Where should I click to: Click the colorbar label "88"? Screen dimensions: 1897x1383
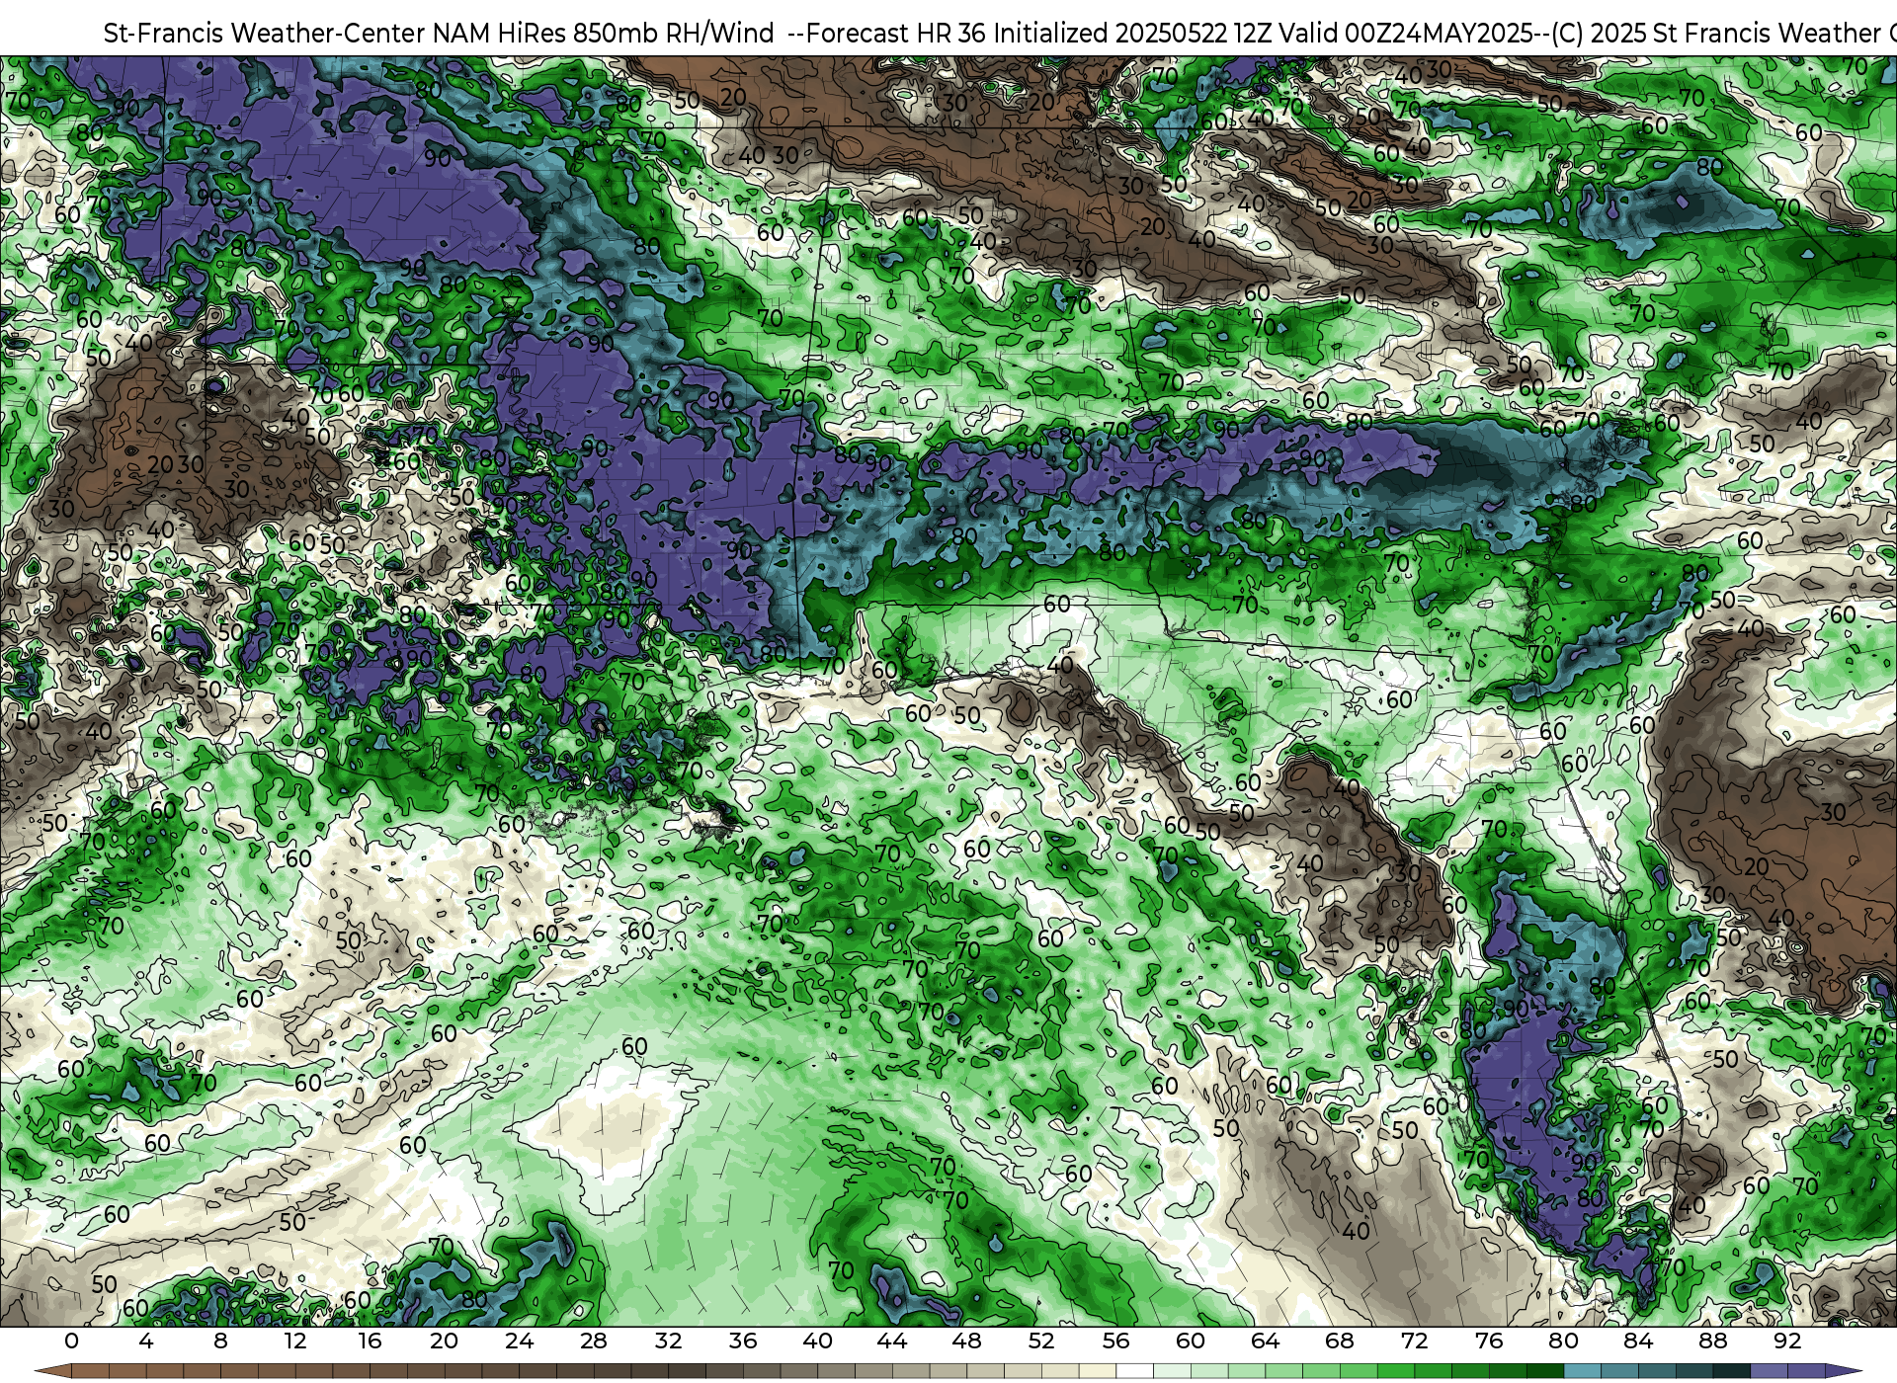coord(1713,1341)
